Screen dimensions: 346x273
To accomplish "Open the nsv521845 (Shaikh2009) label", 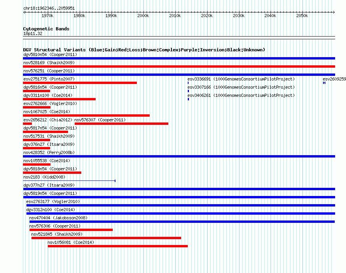I will (57, 234).
